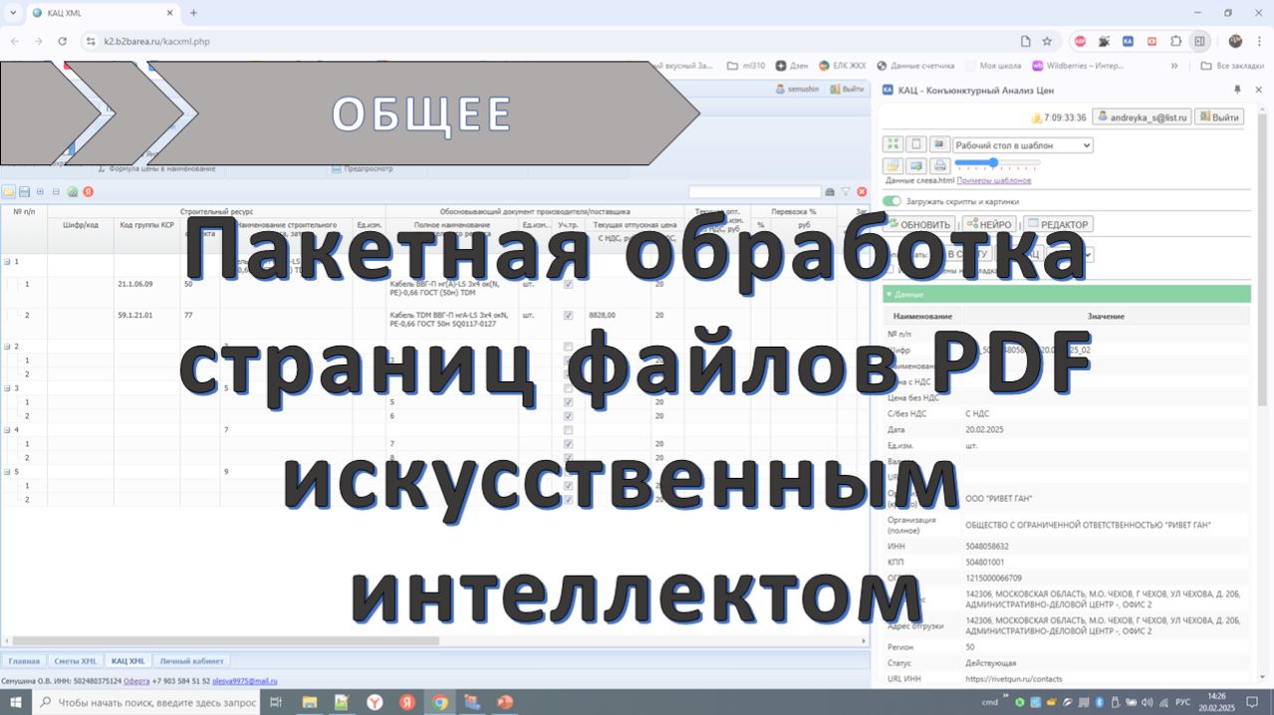
Task: Click the red Yandex icon in grid toolbar
Action: click(88, 191)
